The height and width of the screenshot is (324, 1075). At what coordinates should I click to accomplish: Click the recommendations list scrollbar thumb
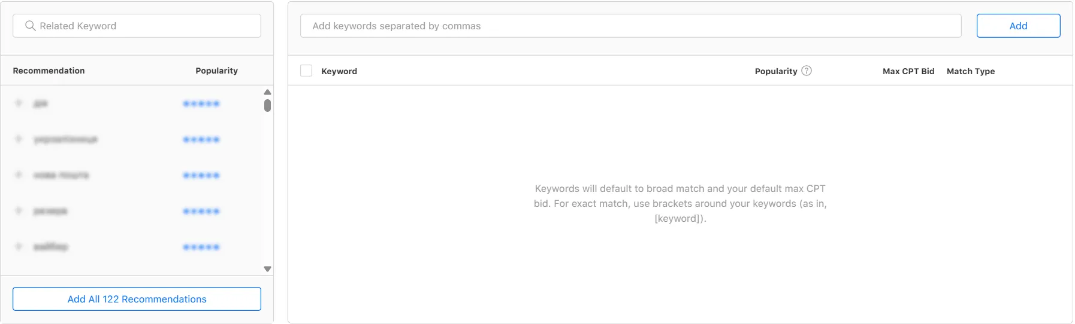267,106
